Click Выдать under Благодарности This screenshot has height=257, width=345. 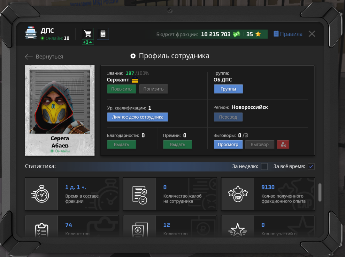[121, 144]
